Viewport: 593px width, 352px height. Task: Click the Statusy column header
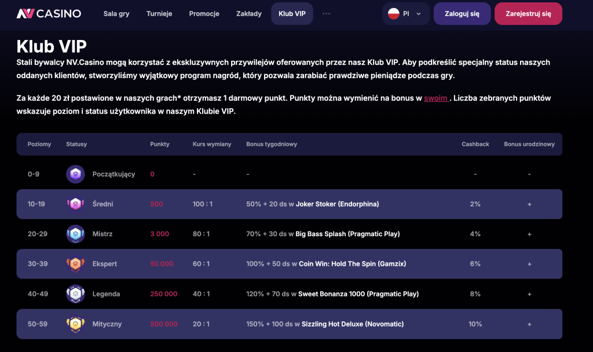76,144
